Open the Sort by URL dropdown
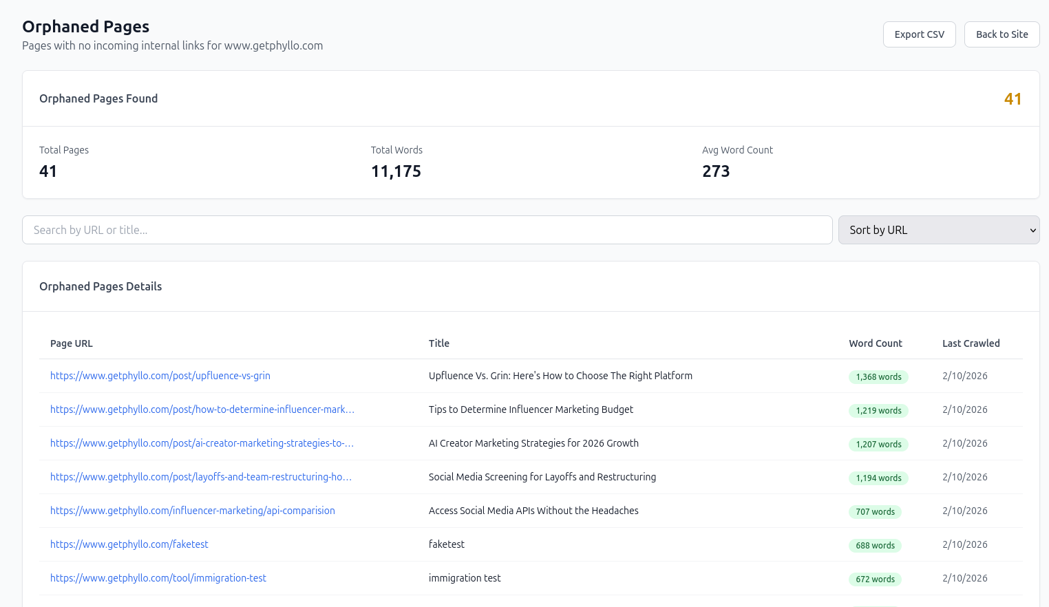Screen dimensions: 1049x607 [939, 230]
